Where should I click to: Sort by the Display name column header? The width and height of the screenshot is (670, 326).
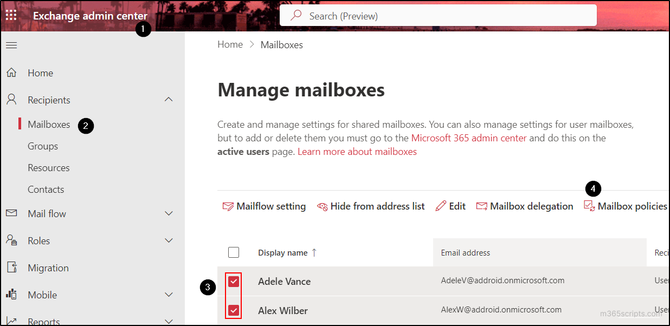[283, 252]
